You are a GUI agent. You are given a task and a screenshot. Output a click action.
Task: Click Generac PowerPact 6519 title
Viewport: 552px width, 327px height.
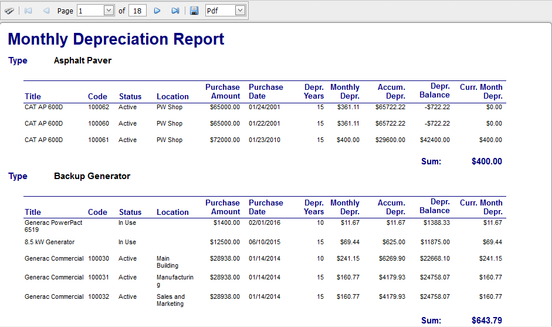(53, 226)
